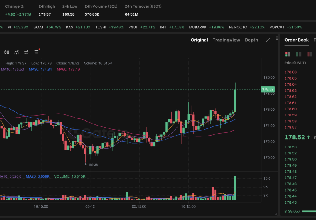Select POPCAT from the ticker strip
This screenshot has height=220, width=316.
(277, 27)
